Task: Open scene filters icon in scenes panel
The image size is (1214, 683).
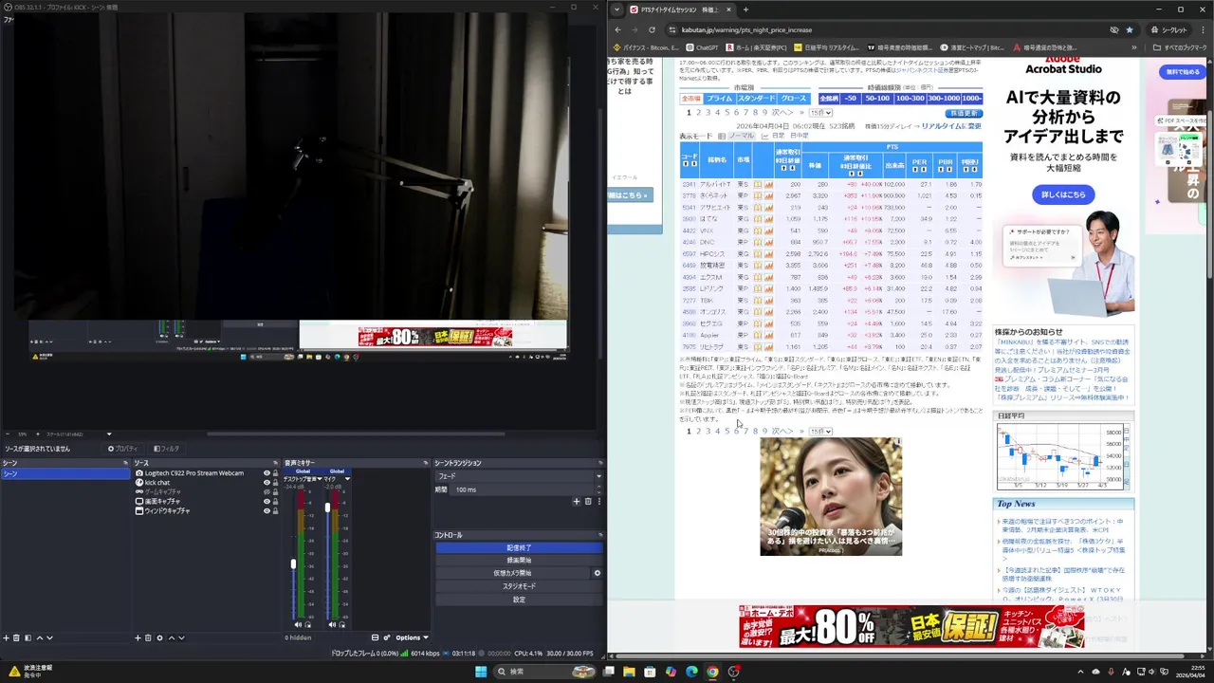Action: [28, 637]
